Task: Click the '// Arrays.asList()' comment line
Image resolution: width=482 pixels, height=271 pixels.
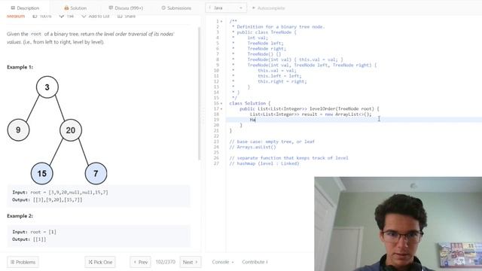Action: tap(252, 148)
